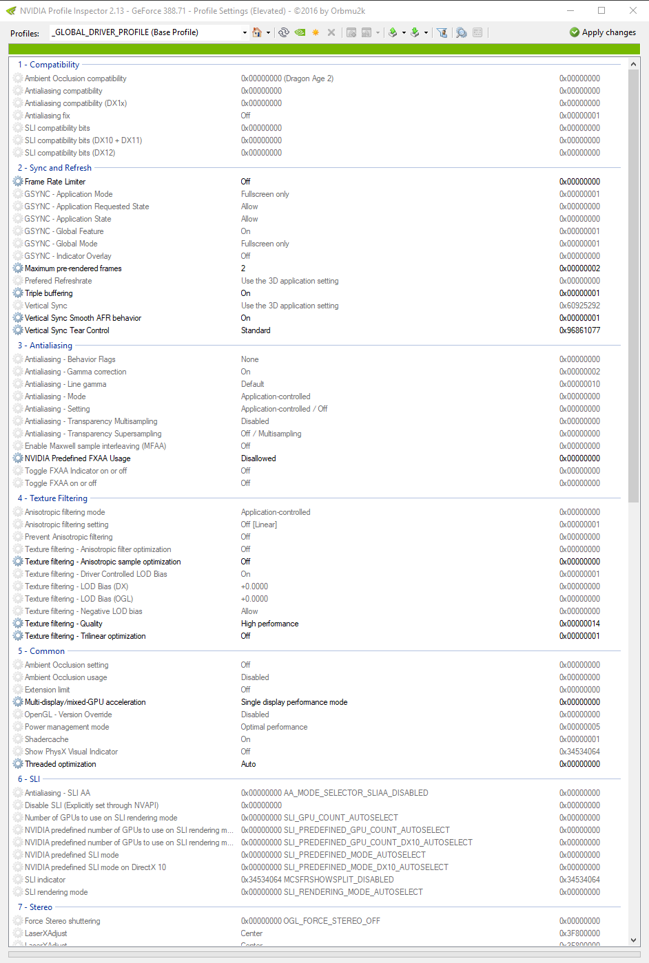Collapse the '4 - Texture Filtering' group header
The height and width of the screenshot is (963, 649).
tap(52, 498)
